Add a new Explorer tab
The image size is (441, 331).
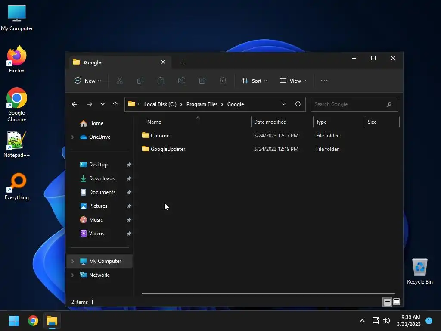pyautogui.click(x=183, y=62)
